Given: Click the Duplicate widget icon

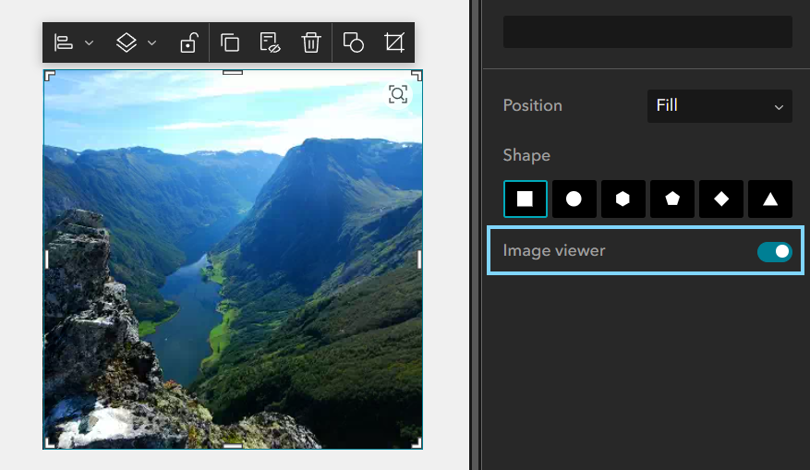Looking at the screenshot, I should 230,42.
